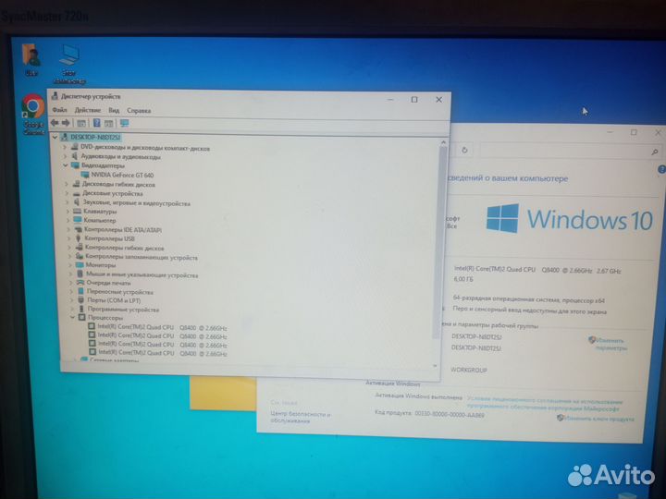
Task: Select the Очереди печати printer icon
Action: [x=80, y=282]
